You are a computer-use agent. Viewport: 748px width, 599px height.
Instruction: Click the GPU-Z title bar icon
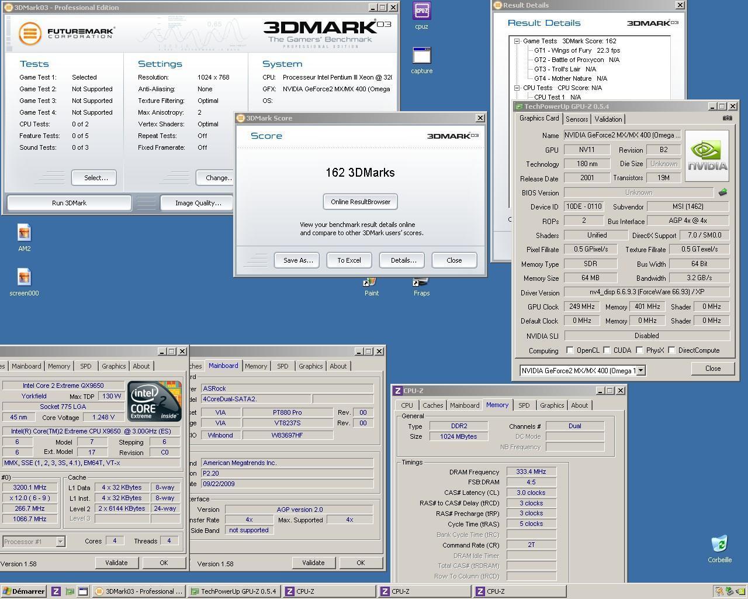pyautogui.click(x=518, y=106)
